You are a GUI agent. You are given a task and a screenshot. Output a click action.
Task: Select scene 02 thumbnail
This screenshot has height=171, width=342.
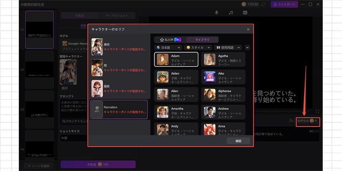click(39, 70)
